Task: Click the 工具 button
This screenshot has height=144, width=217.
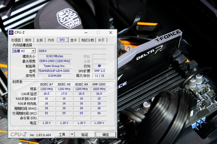Action: tap(62, 134)
